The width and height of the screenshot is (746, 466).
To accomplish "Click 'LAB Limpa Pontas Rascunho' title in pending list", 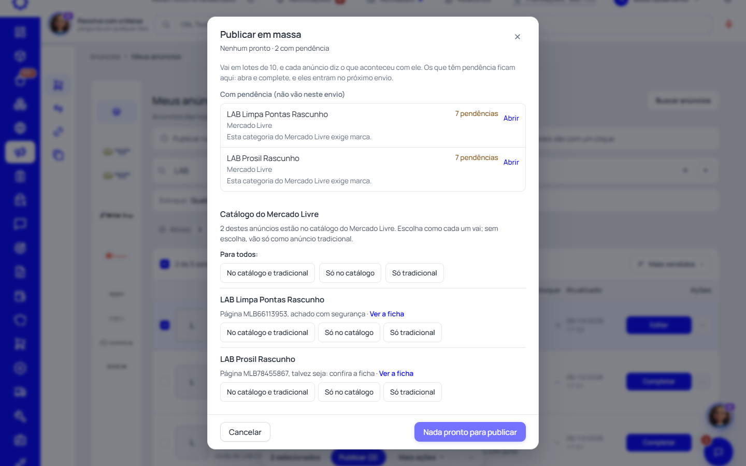I will (277, 114).
